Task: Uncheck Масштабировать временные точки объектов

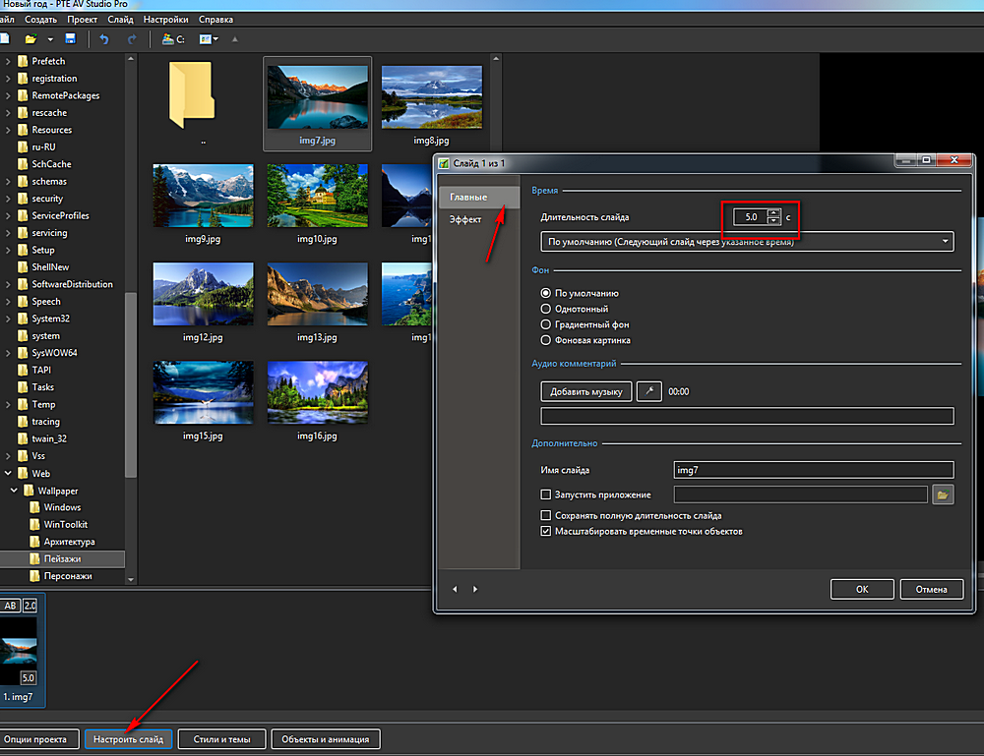Action: pyautogui.click(x=546, y=531)
